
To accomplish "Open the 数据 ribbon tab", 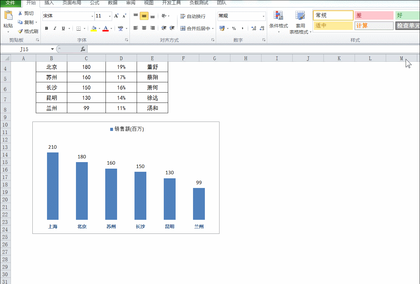I will point(113,3).
